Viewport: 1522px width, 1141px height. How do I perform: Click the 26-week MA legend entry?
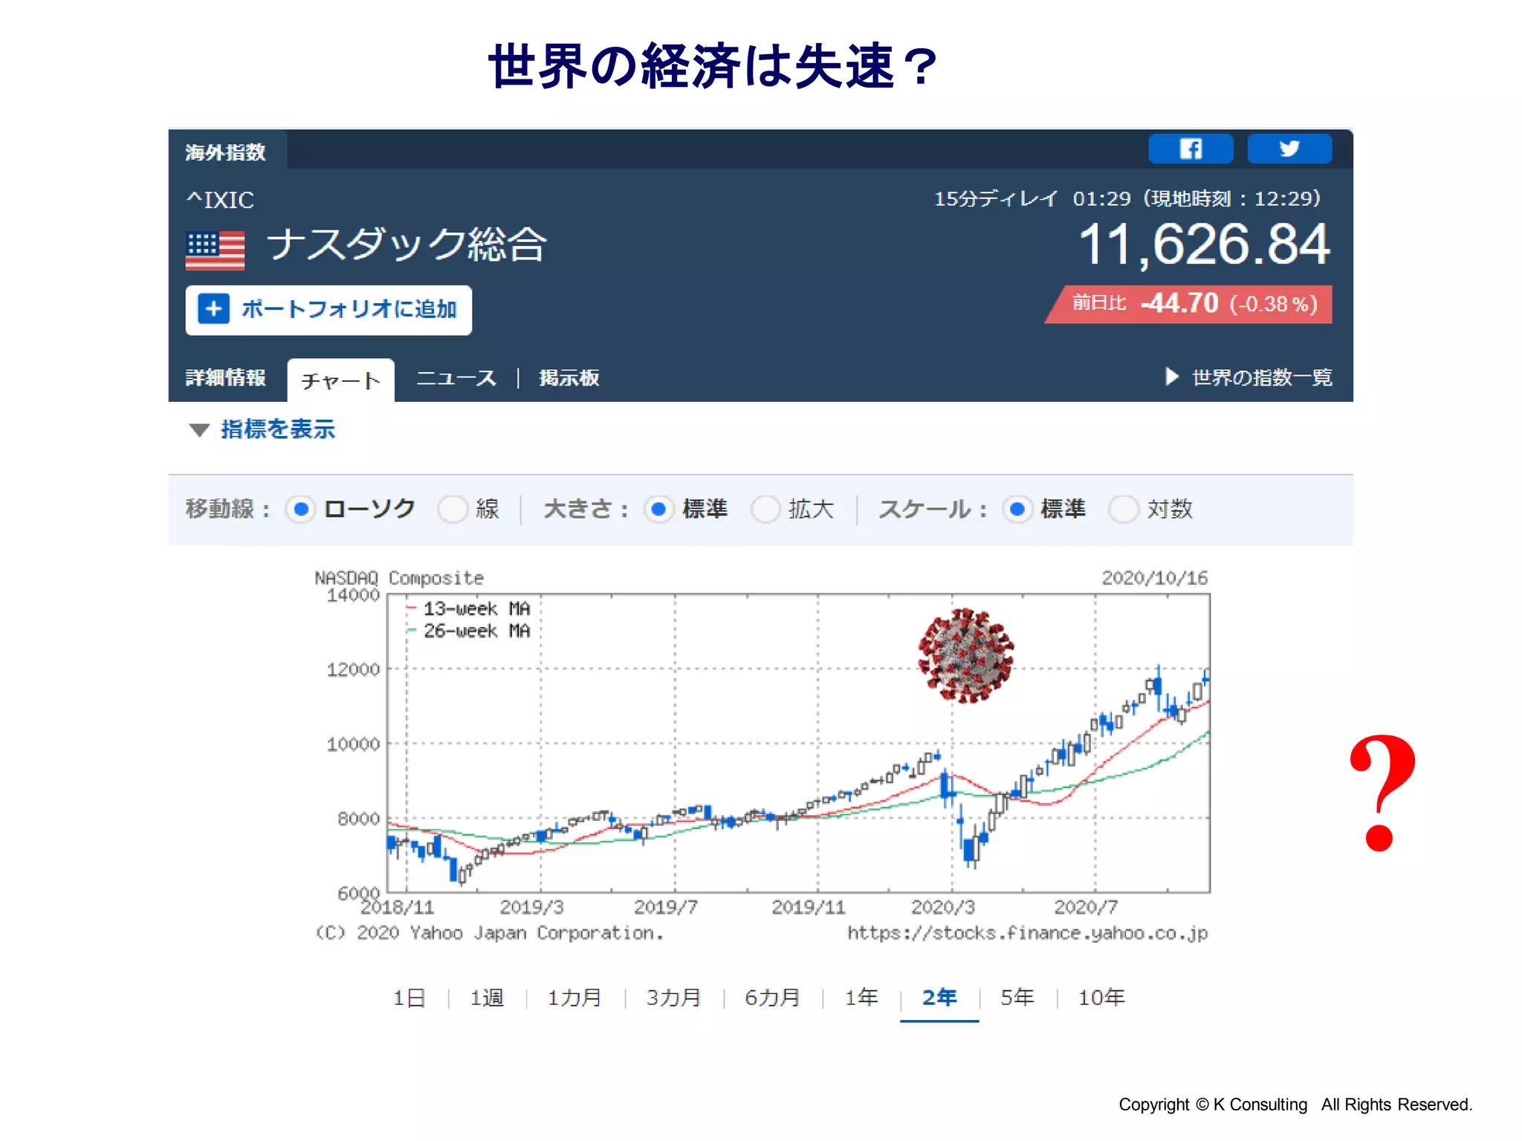point(469,631)
